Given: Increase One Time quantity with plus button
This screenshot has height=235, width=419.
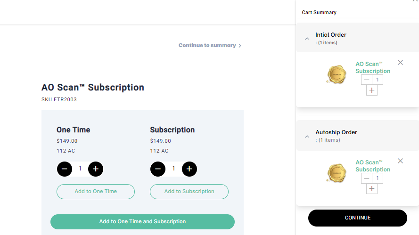Looking at the screenshot, I should 96,169.
